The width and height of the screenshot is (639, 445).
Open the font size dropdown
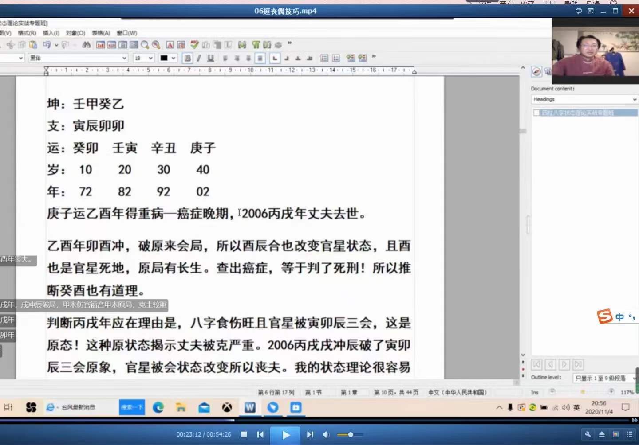tap(143, 58)
